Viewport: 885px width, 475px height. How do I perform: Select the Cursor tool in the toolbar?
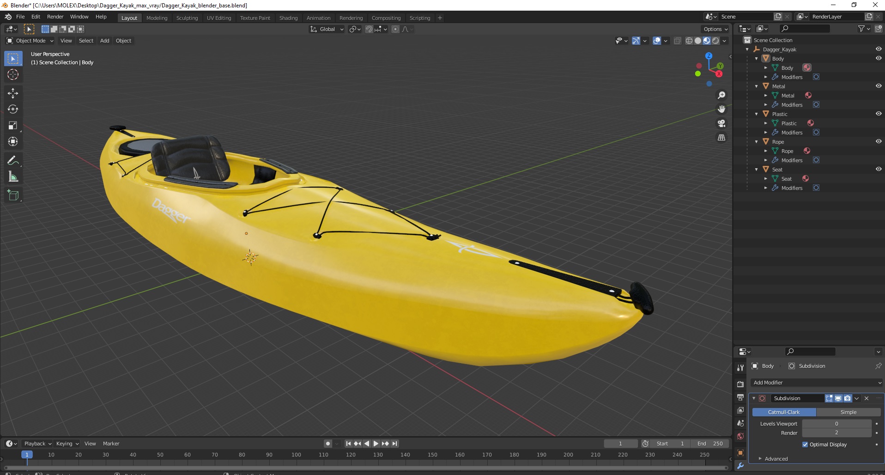pyautogui.click(x=13, y=74)
